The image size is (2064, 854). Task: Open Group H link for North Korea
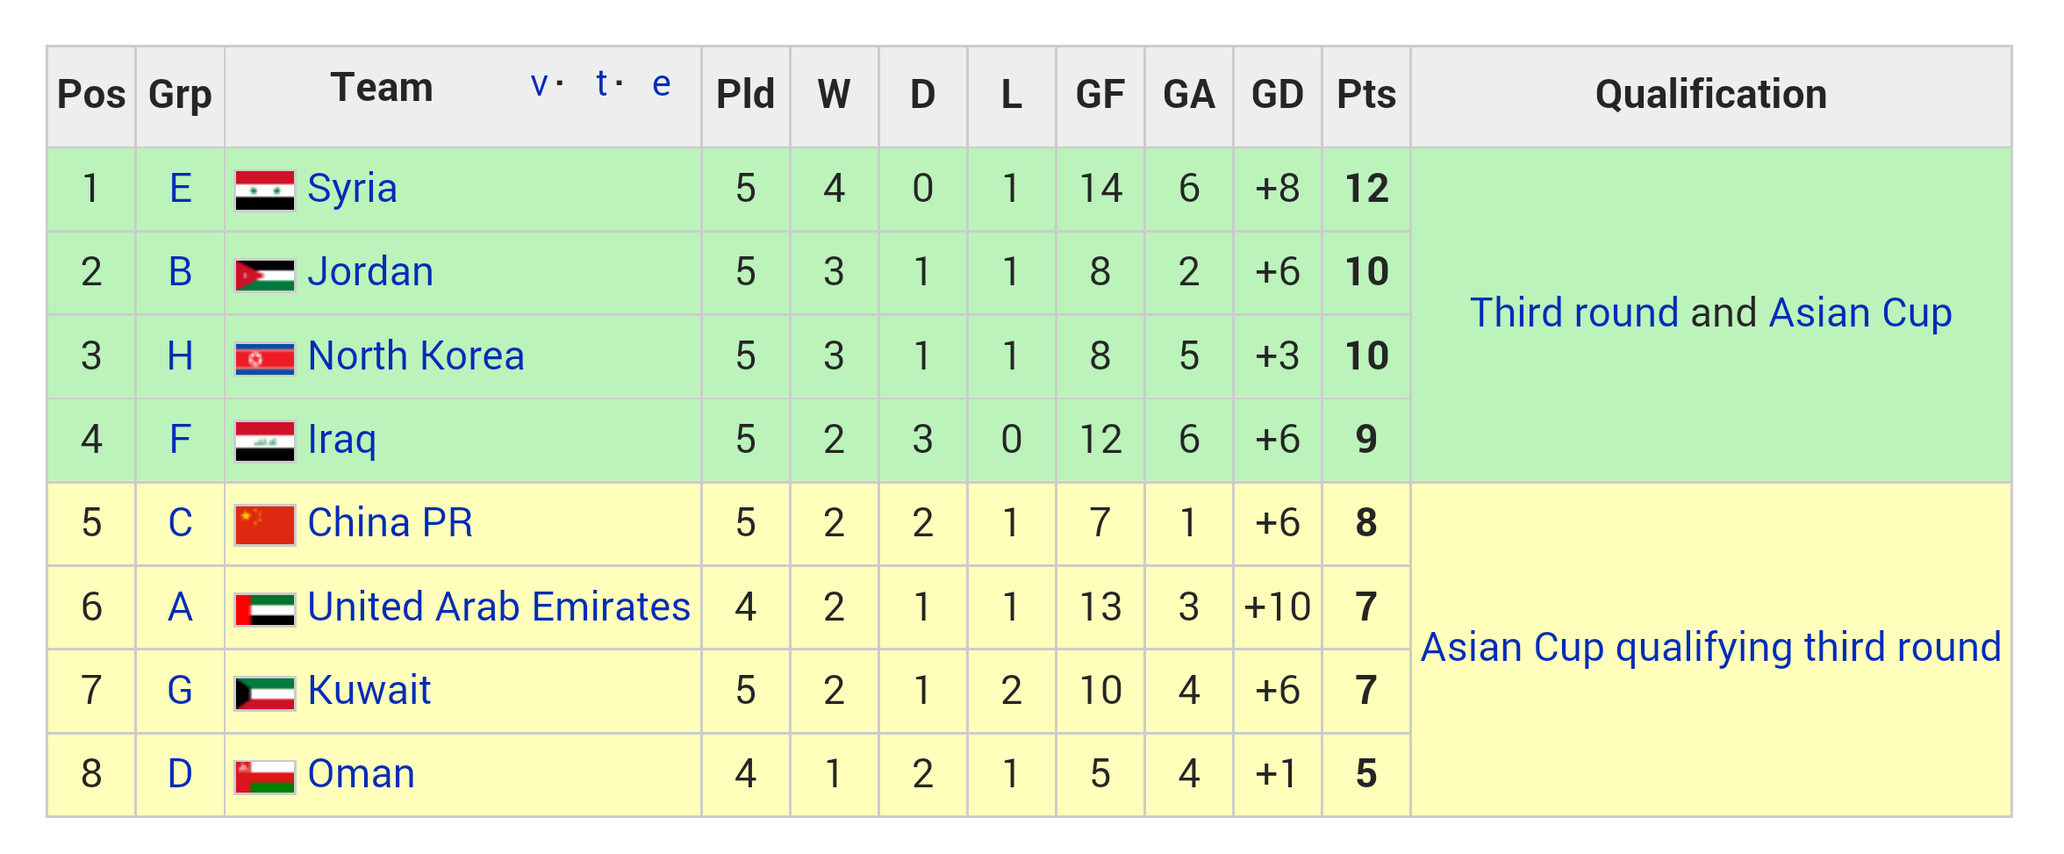[x=180, y=356]
